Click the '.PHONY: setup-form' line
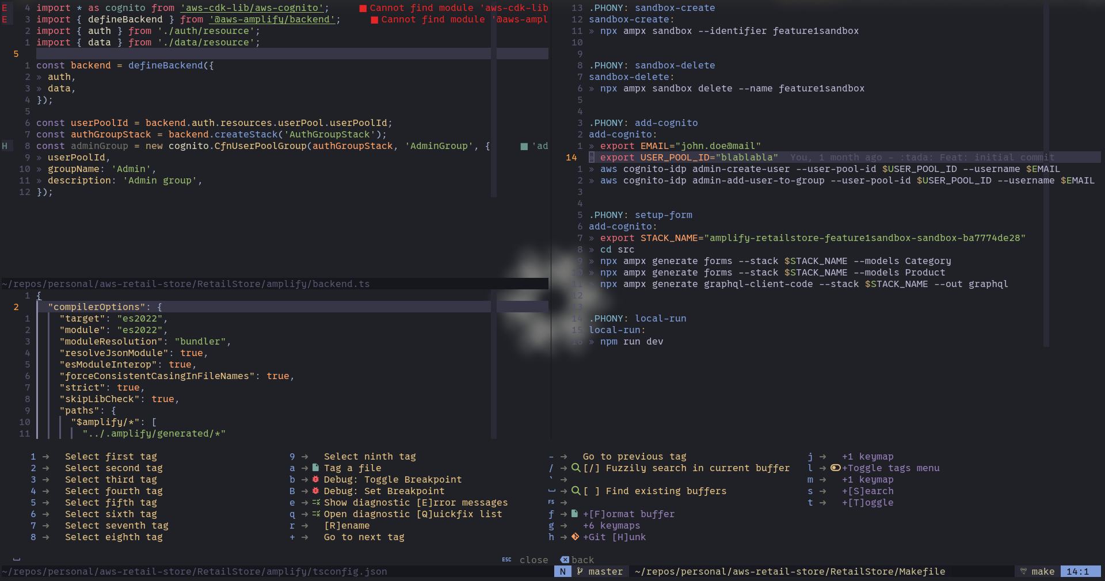The image size is (1105, 581). pos(640,215)
